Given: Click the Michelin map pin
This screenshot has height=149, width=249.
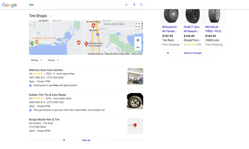Looking at the screenshot, I should click(x=93, y=25).
